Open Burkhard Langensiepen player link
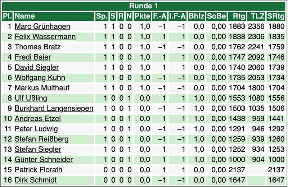 click(x=54, y=109)
